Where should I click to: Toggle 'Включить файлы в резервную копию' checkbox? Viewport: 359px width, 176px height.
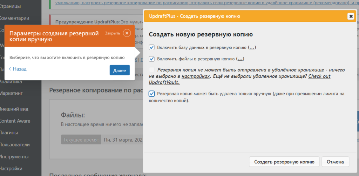click(151, 59)
